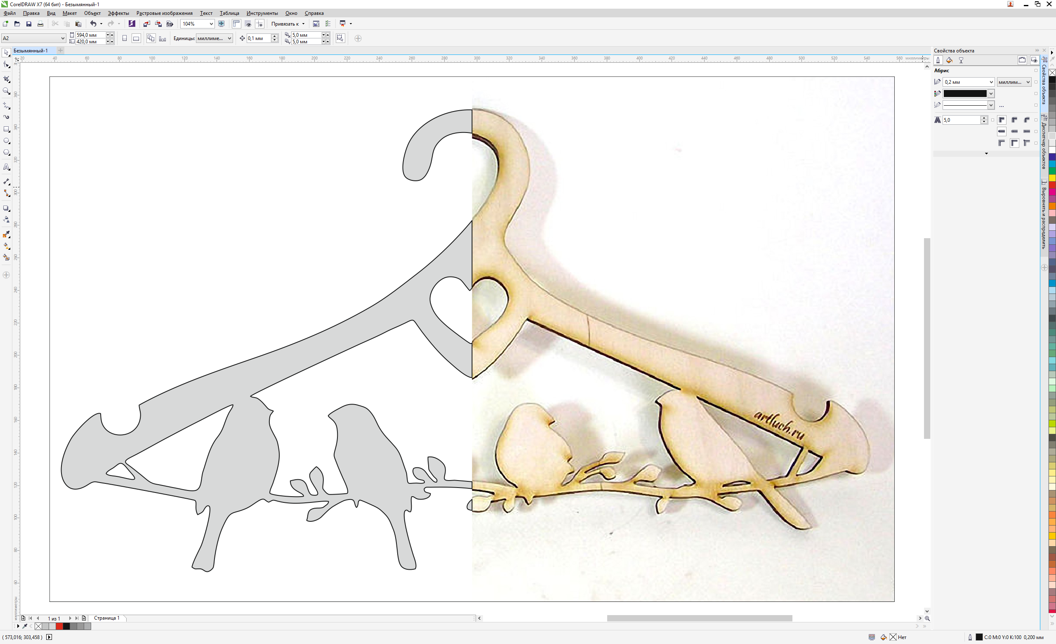
Task: Toggle rulers display in toolbar
Action: 236,24
